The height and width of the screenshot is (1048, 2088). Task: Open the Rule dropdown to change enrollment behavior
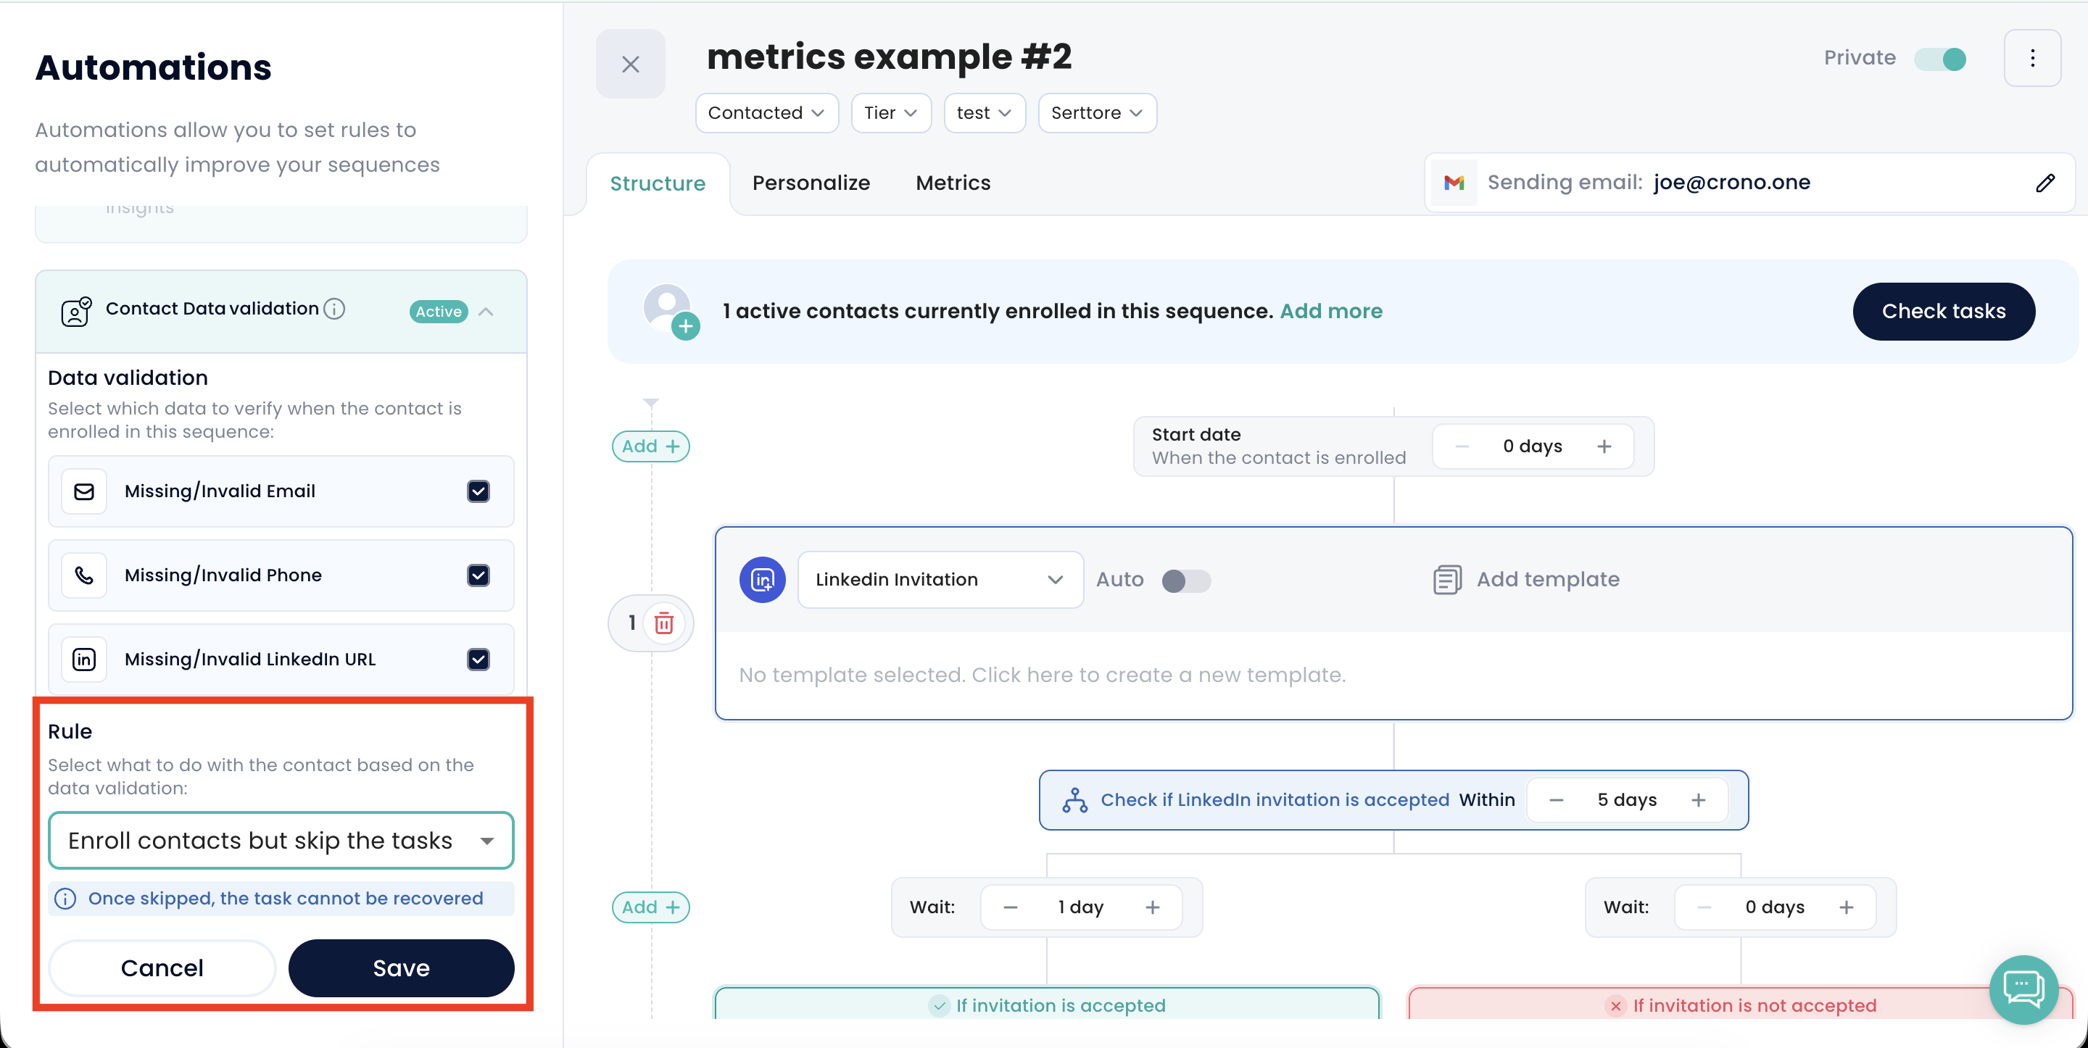click(281, 841)
